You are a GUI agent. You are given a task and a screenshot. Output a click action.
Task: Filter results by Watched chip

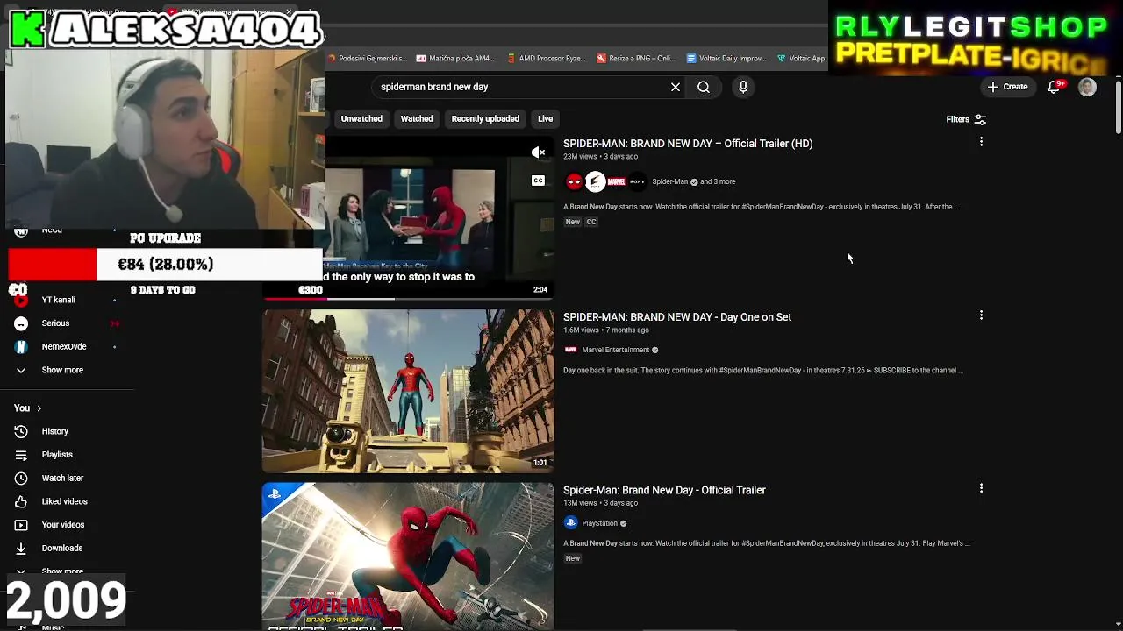[417, 118]
